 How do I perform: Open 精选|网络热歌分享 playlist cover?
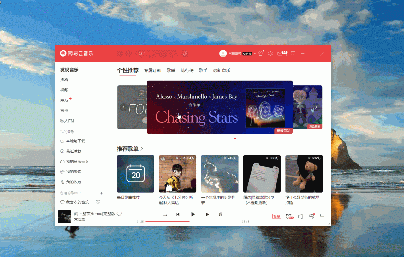(x=262, y=174)
